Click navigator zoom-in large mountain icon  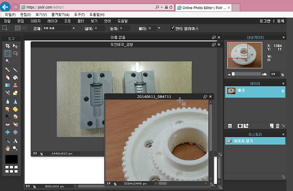click(x=264, y=74)
